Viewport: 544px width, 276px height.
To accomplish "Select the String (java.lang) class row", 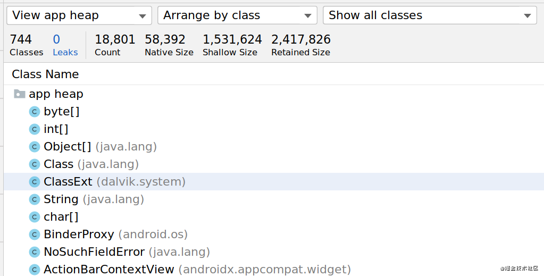I will pyautogui.click(x=274, y=199).
